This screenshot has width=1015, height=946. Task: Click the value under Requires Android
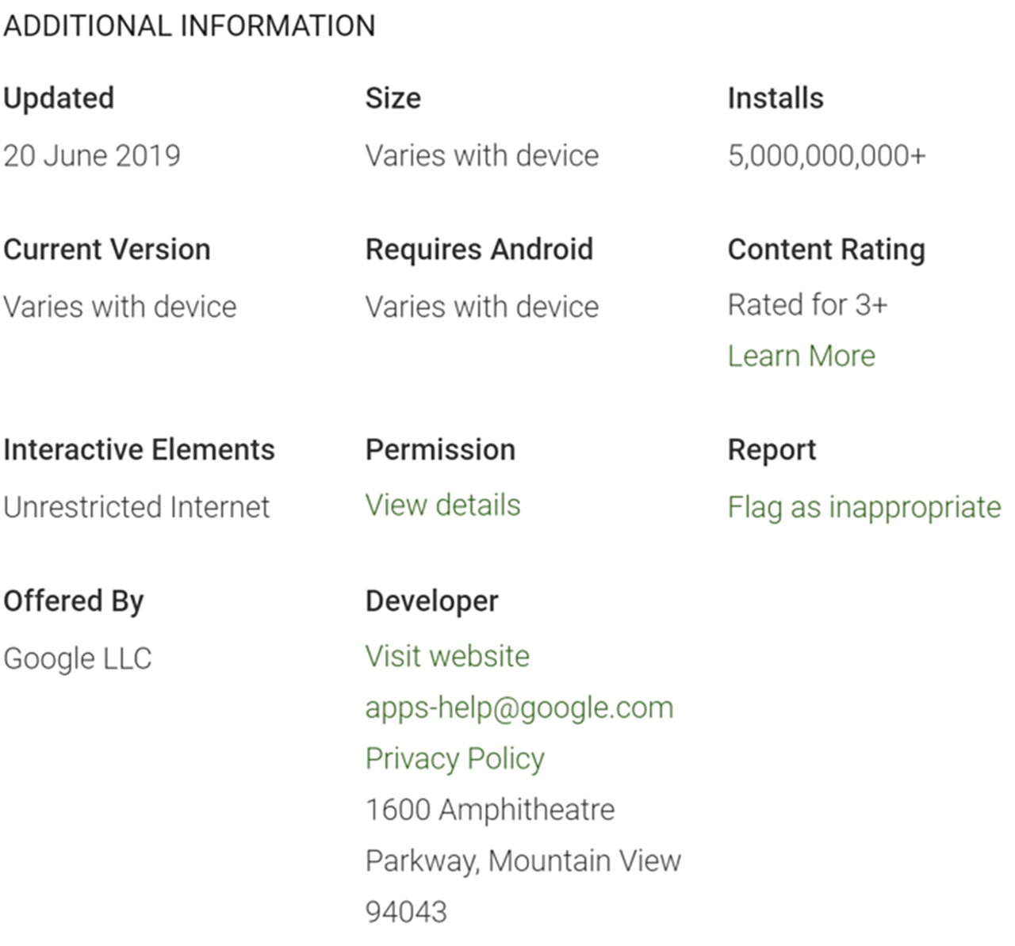point(481,307)
